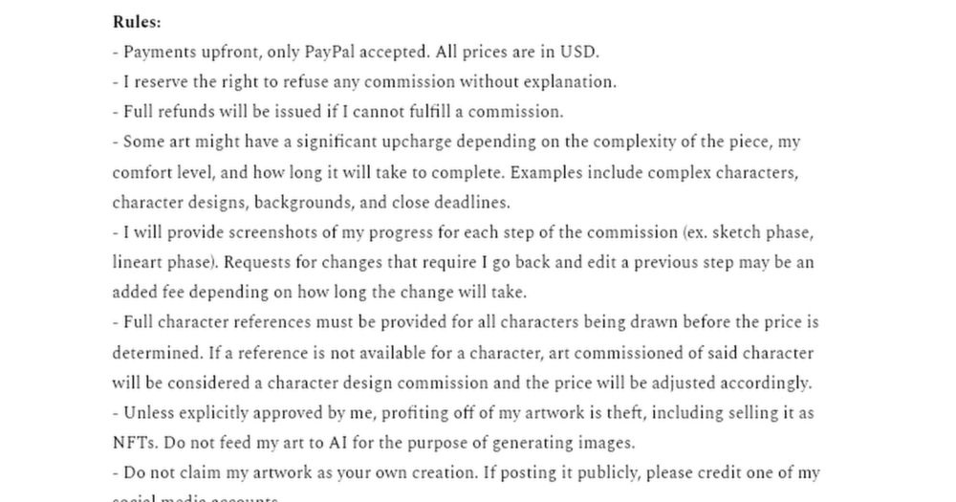This screenshot has height=502, width=956.
Task: Click "(ex. sketch phase," parenthetical text
Action: click(x=749, y=232)
